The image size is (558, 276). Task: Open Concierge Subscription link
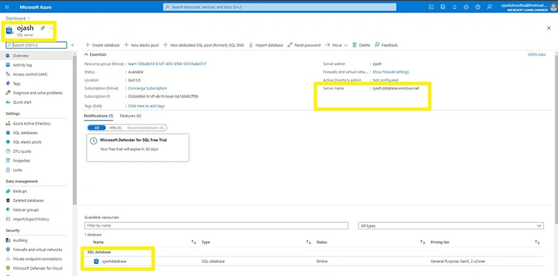coord(147,88)
